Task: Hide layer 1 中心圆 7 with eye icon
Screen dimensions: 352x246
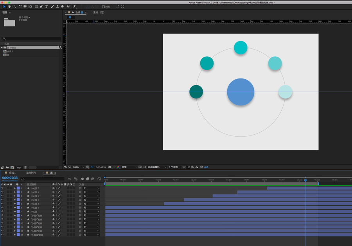Action: tap(2, 188)
